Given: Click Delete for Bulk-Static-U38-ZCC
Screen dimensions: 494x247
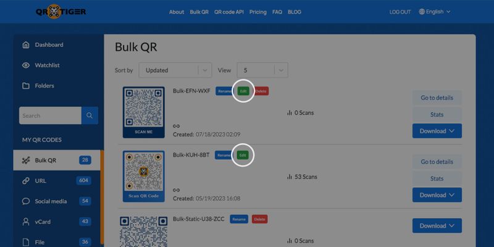Looking at the screenshot, I should [x=259, y=219].
